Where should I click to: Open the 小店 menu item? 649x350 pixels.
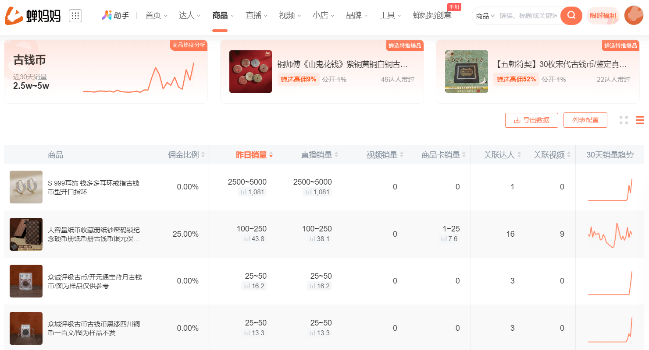(323, 15)
